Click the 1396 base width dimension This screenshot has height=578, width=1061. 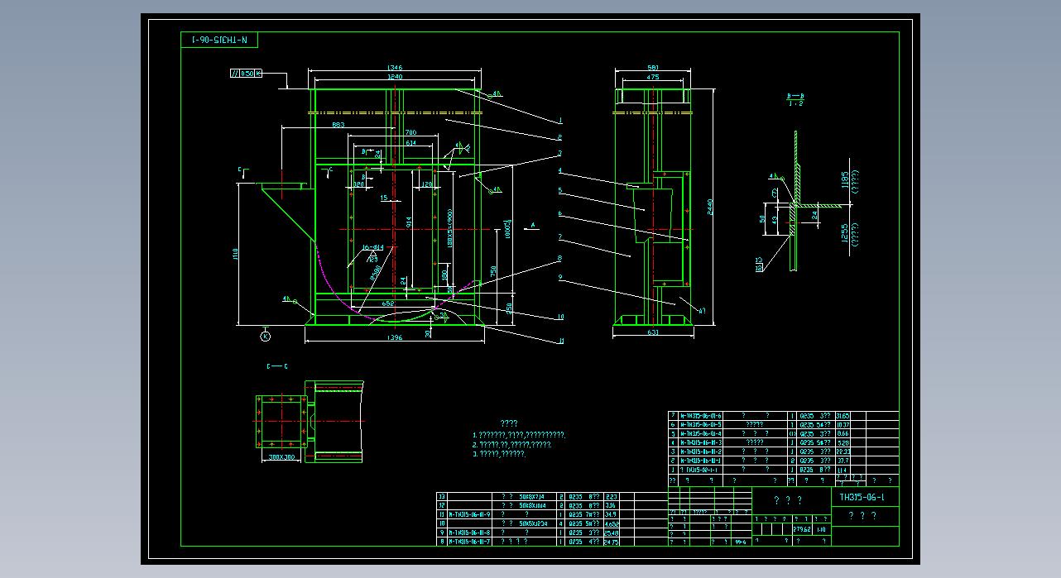pos(394,337)
